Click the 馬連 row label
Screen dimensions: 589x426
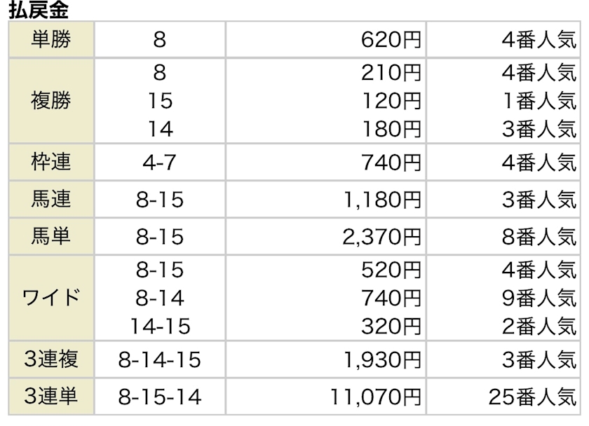[x=51, y=199]
